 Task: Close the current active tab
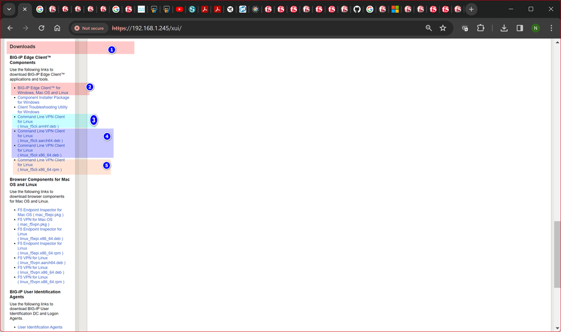(25, 10)
